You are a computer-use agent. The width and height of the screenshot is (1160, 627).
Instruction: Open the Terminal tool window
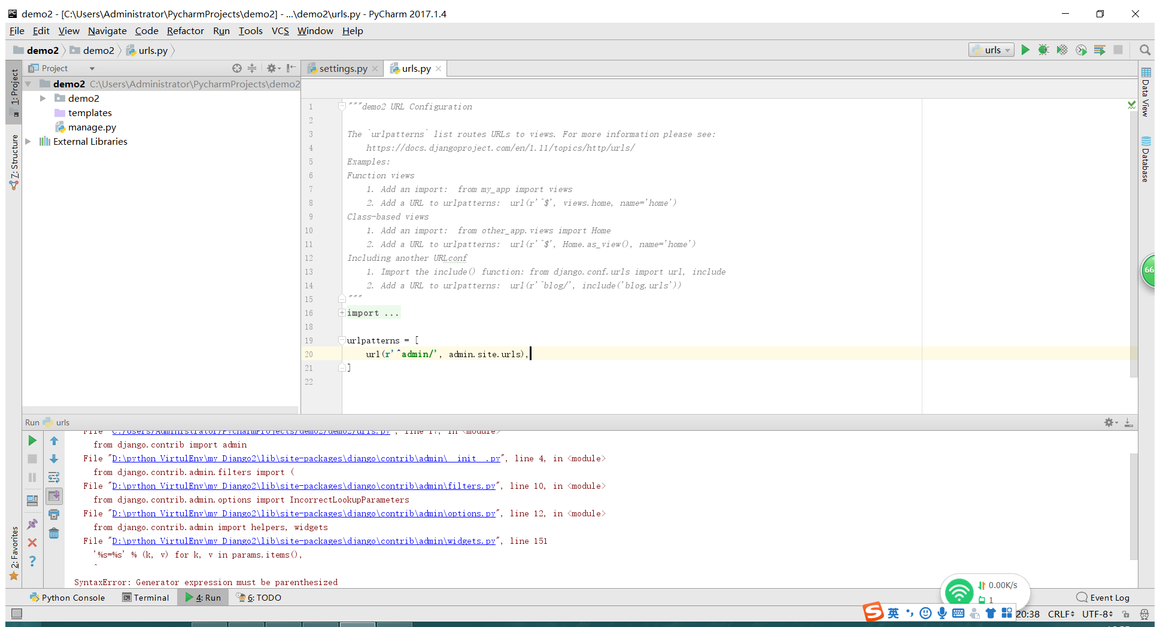point(145,598)
